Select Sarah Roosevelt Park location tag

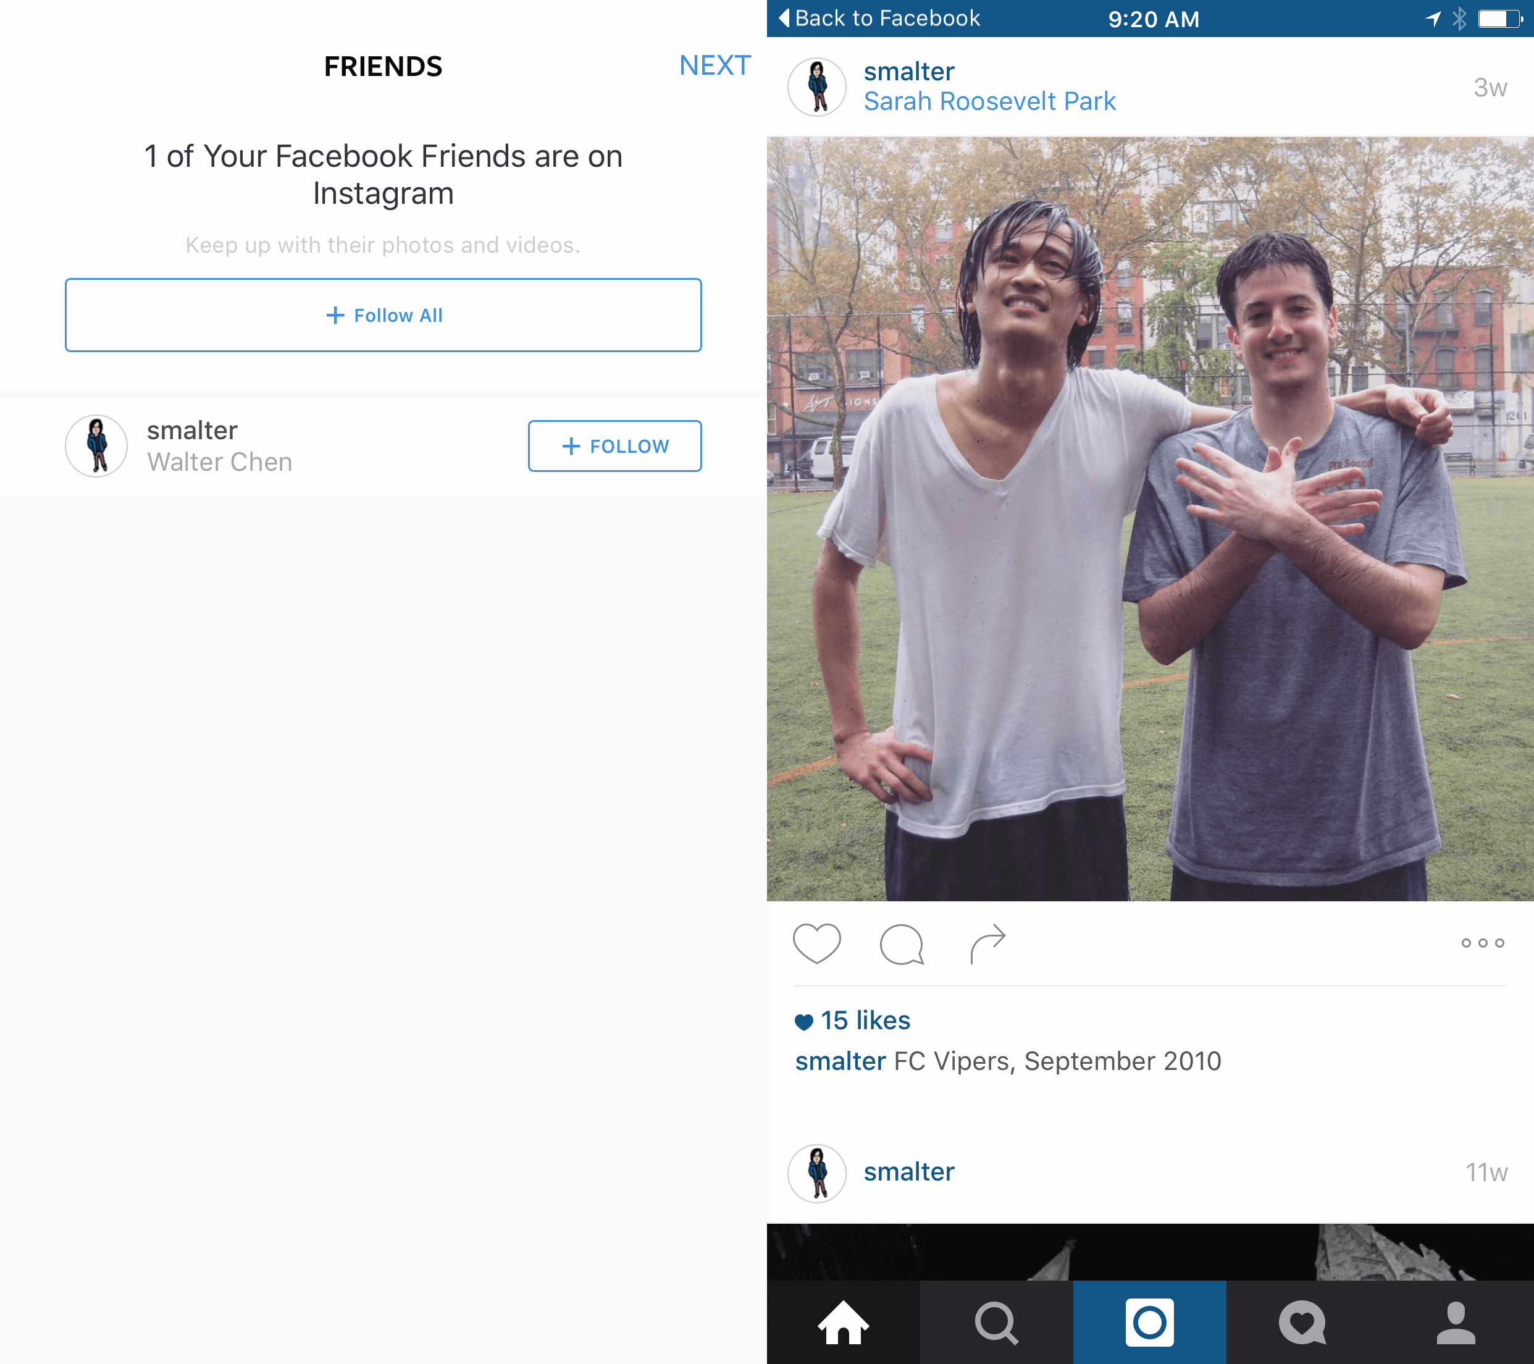[989, 101]
